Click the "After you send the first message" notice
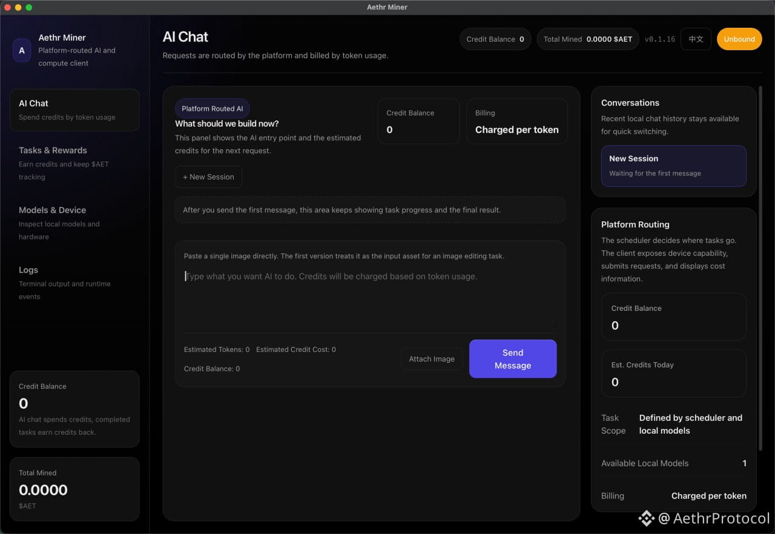The width and height of the screenshot is (775, 534). [x=370, y=210]
